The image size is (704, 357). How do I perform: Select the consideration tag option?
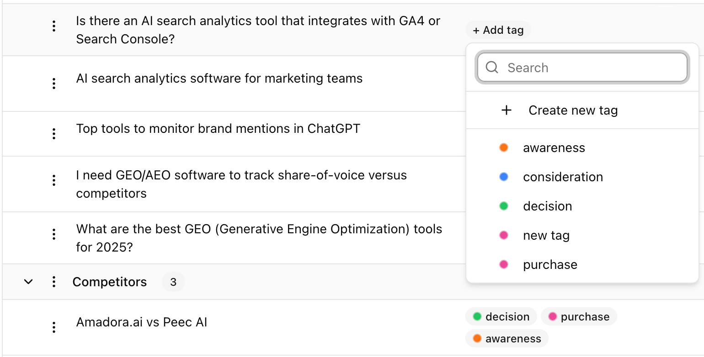click(x=582, y=177)
